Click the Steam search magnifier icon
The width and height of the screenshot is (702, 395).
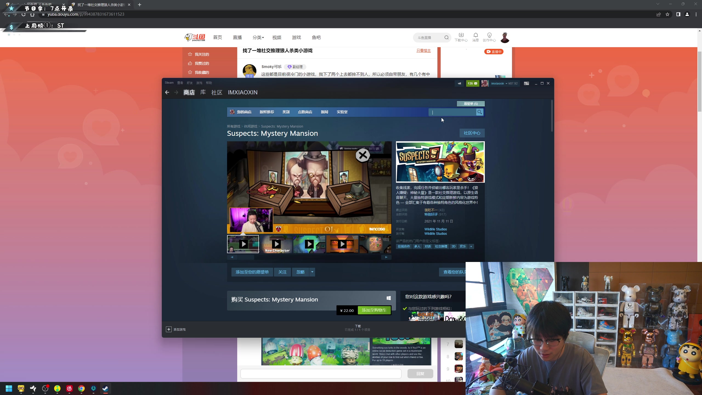(x=479, y=112)
